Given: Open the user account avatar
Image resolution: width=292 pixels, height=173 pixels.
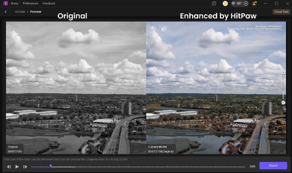Looking at the screenshot, I should click(x=254, y=4).
